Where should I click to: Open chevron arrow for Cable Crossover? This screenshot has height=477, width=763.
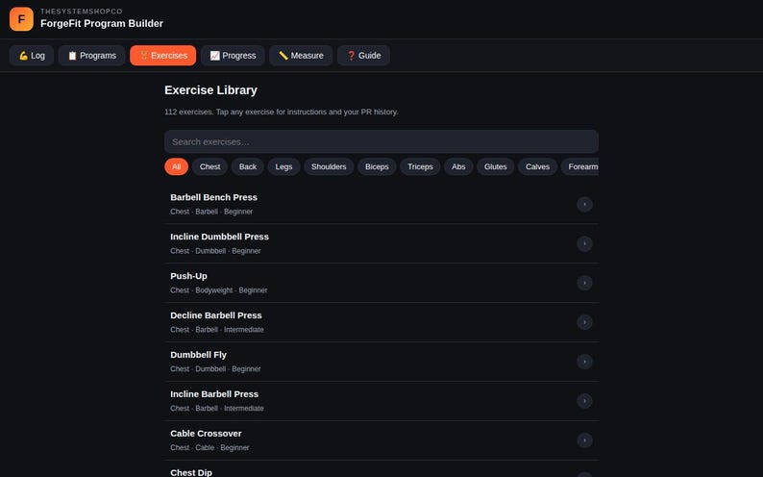click(584, 440)
